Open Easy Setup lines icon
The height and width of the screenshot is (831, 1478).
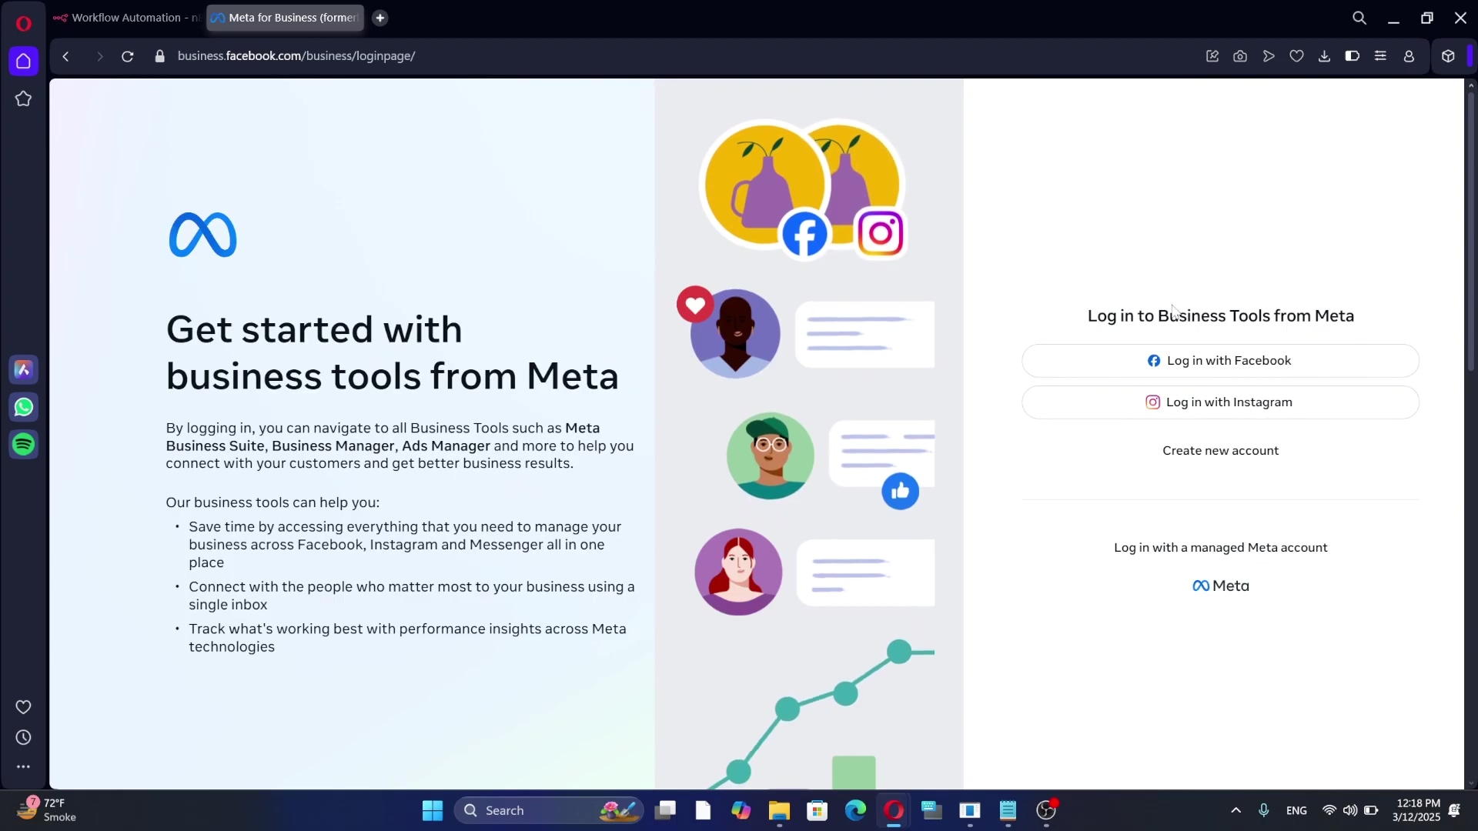pyautogui.click(x=1380, y=56)
